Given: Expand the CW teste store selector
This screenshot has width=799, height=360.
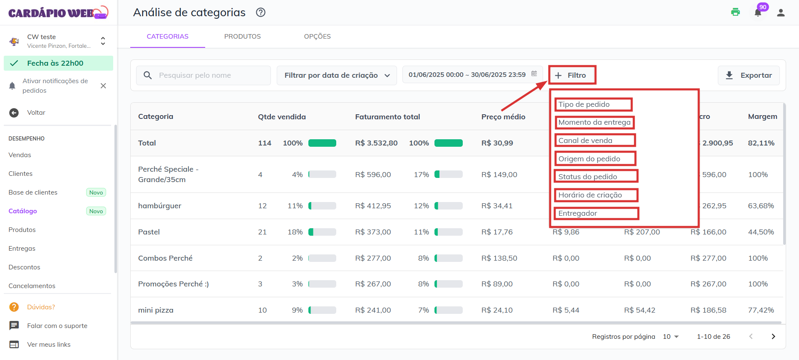Looking at the screenshot, I should [103, 41].
